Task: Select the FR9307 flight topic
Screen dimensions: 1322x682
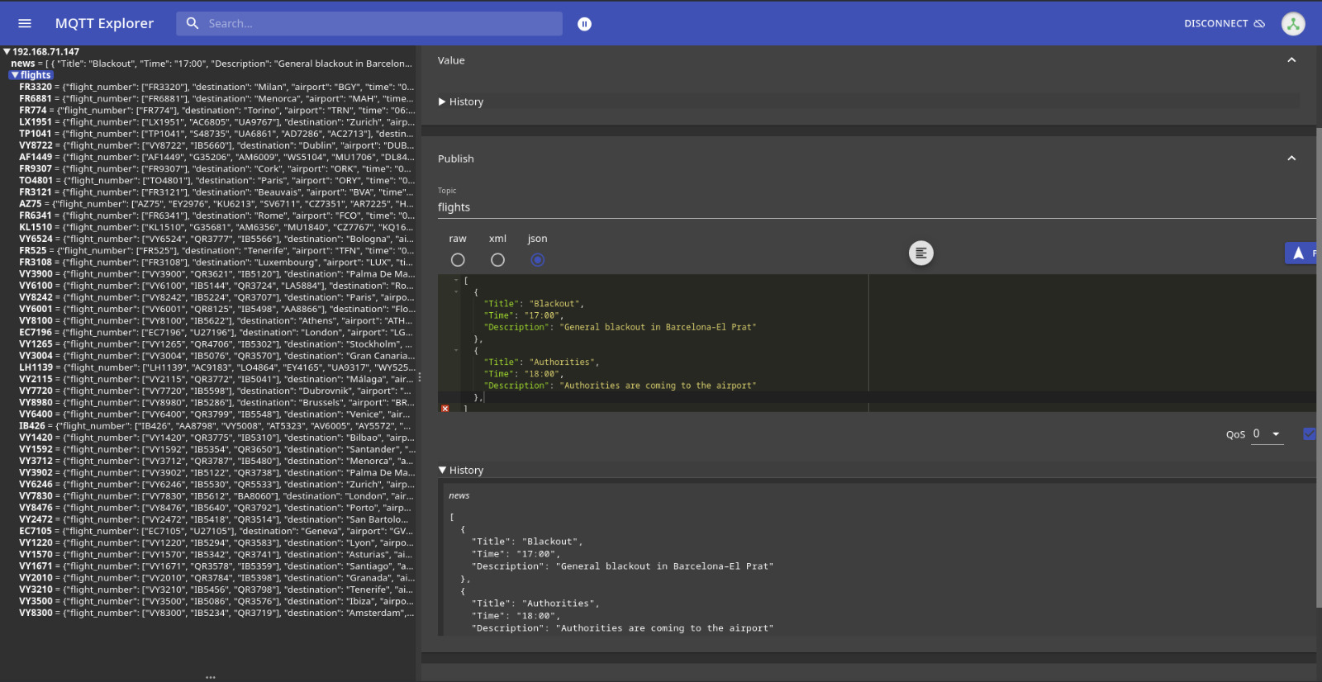Action: (x=216, y=168)
